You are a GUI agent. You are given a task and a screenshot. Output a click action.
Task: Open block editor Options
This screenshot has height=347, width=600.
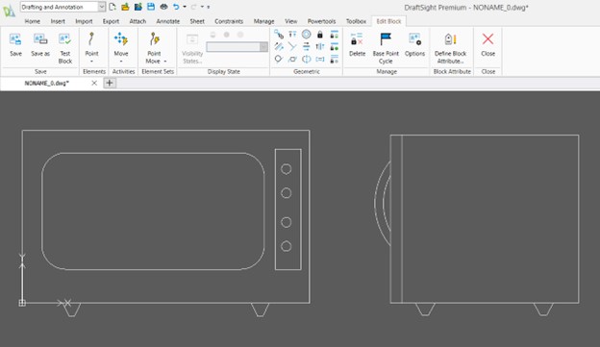pos(414,45)
